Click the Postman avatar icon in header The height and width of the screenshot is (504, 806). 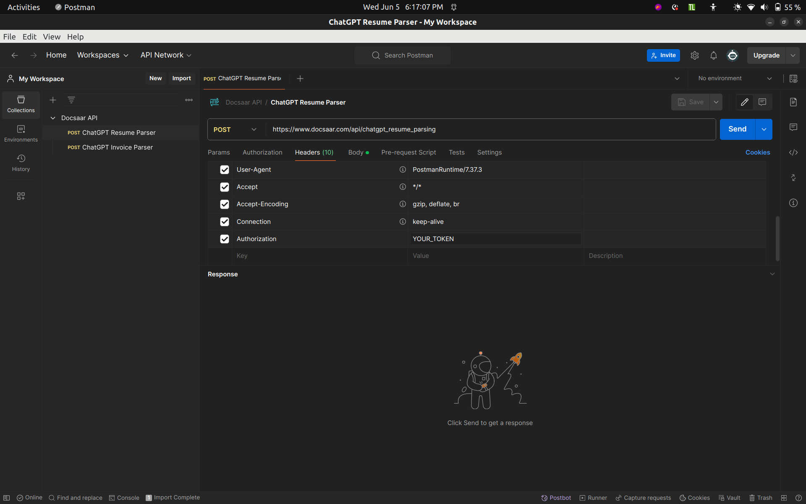(x=733, y=55)
